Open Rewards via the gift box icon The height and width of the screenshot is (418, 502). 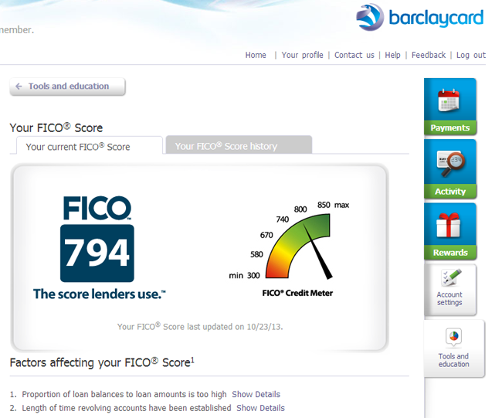(448, 225)
